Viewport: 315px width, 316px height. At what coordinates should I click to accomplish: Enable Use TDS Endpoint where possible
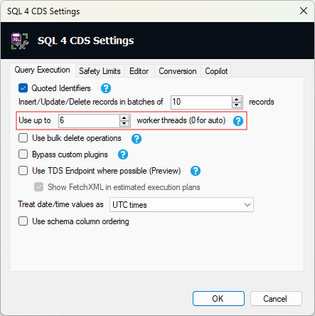23,171
